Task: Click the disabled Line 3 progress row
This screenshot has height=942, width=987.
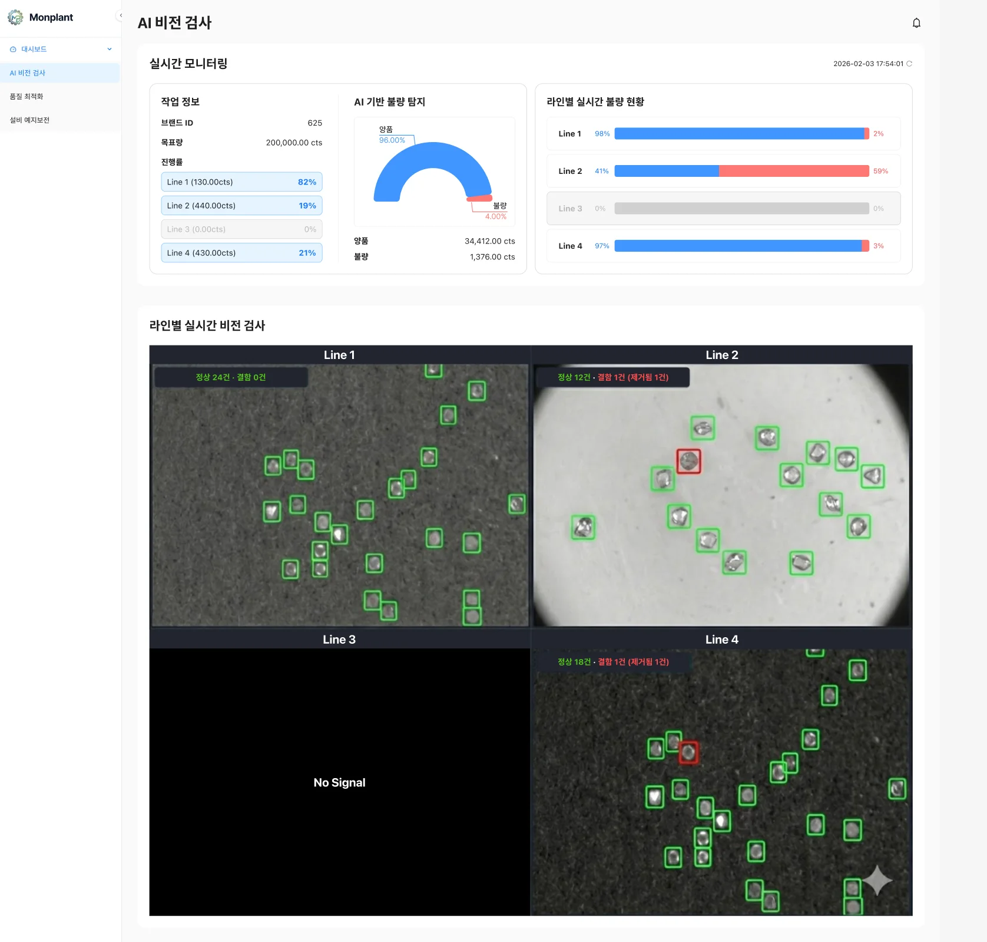Action: [241, 229]
